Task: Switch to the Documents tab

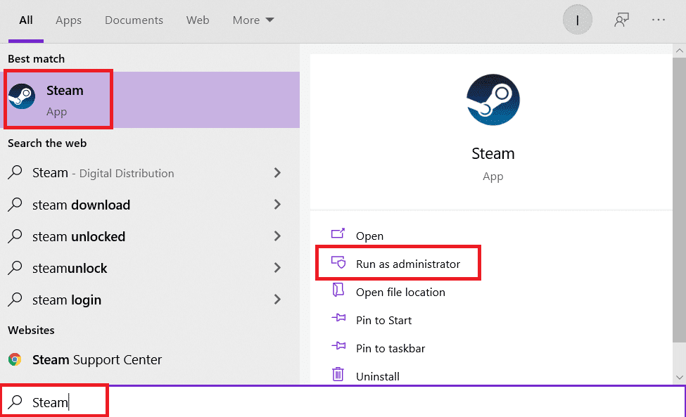Action: [x=134, y=20]
